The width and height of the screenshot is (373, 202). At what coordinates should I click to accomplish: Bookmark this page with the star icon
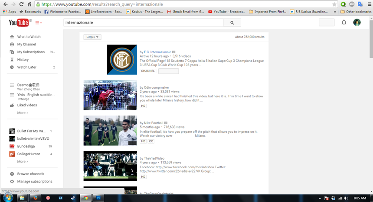334,4
